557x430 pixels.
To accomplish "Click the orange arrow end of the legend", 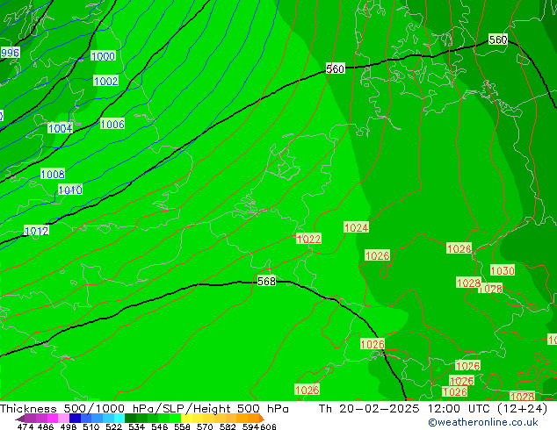I will (x=262, y=419).
